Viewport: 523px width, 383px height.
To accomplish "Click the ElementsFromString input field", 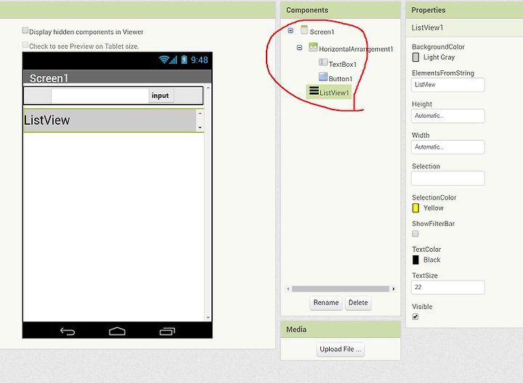I will click(448, 85).
